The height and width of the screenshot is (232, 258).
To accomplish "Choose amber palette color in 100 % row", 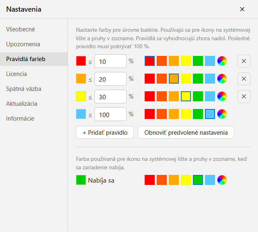I will point(174,114).
